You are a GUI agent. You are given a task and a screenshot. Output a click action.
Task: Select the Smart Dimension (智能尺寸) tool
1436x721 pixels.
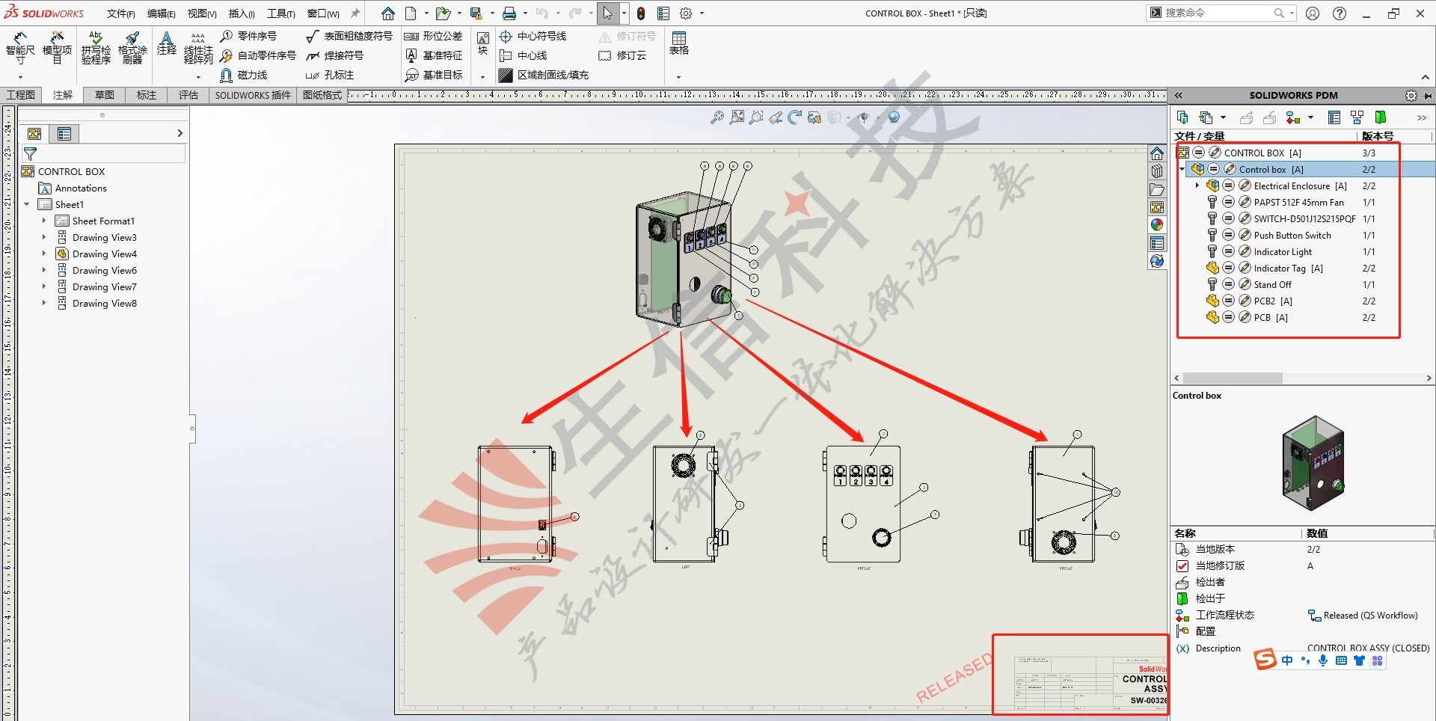point(20,48)
